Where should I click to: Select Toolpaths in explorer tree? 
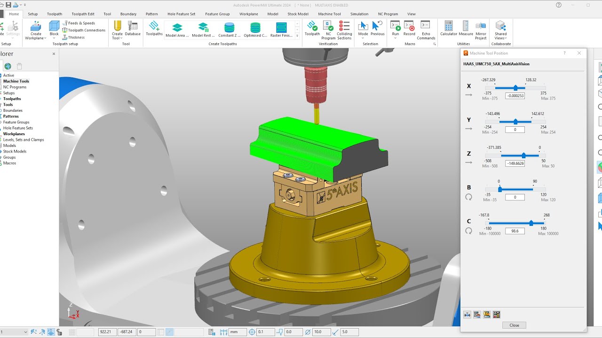point(12,99)
